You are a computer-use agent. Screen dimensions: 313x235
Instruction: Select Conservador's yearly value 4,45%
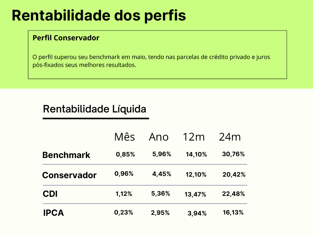pyautogui.click(x=162, y=174)
